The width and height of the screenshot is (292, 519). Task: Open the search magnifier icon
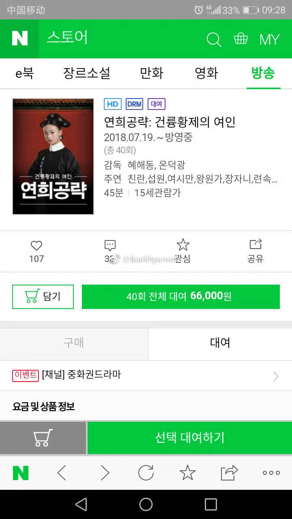pyautogui.click(x=214, y=39)
